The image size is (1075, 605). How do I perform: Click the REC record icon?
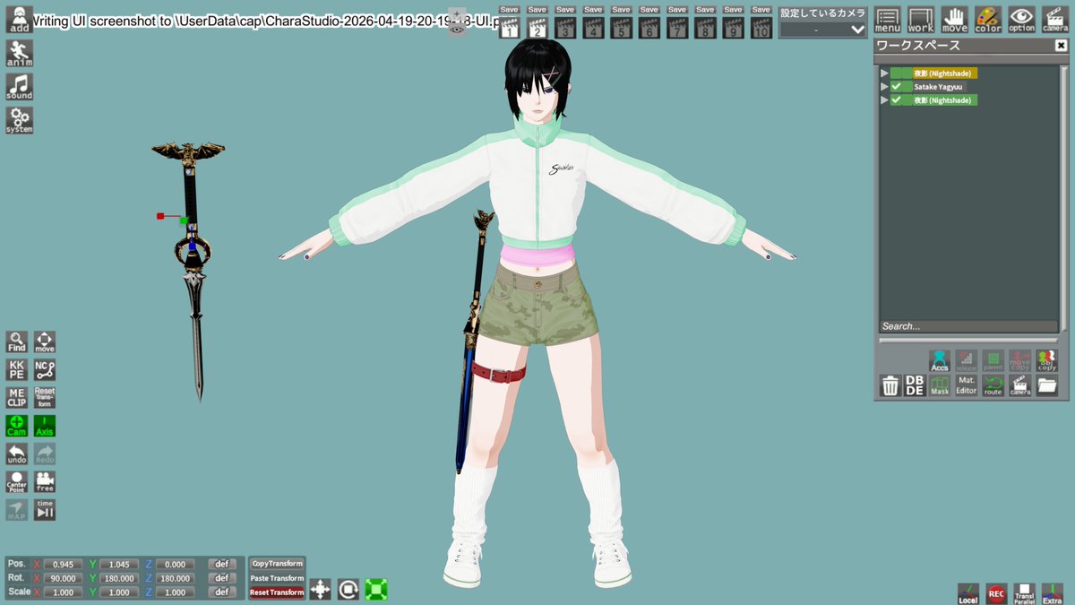[x=996, y=593]
